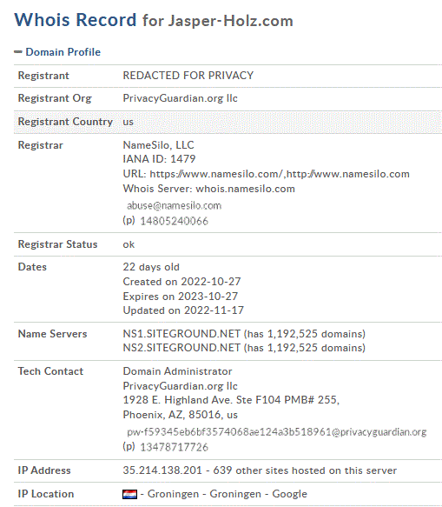Collapse the Domain Profile section
442x507 pixels.
(57, 52)
